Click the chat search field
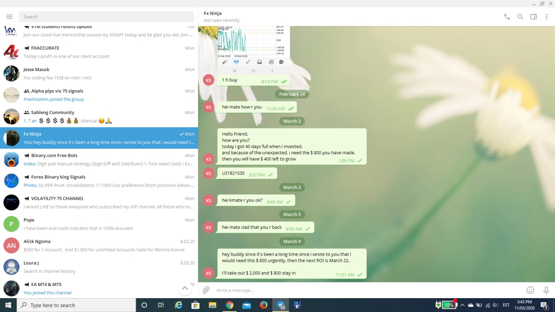The width and height of the screenshot is (555, 312). [106, 17]
